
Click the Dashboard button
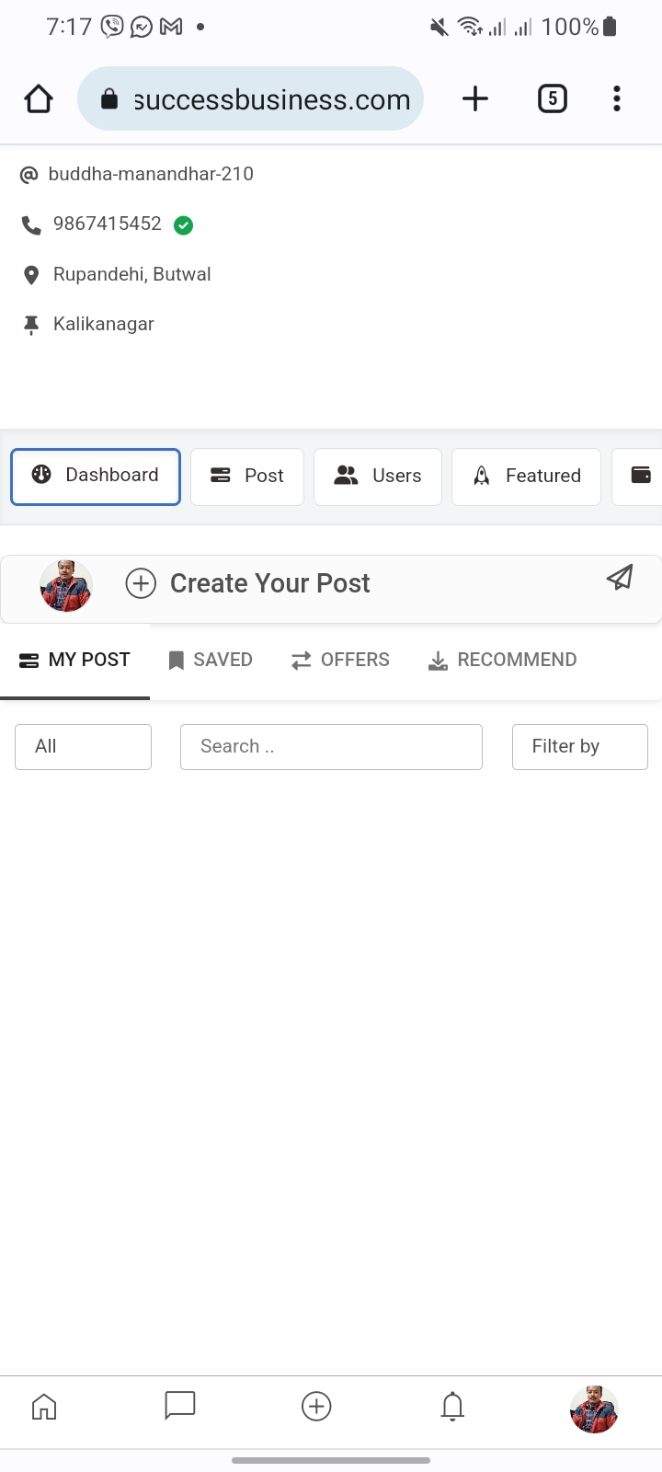pyautogui.click(x=96, y=476)
